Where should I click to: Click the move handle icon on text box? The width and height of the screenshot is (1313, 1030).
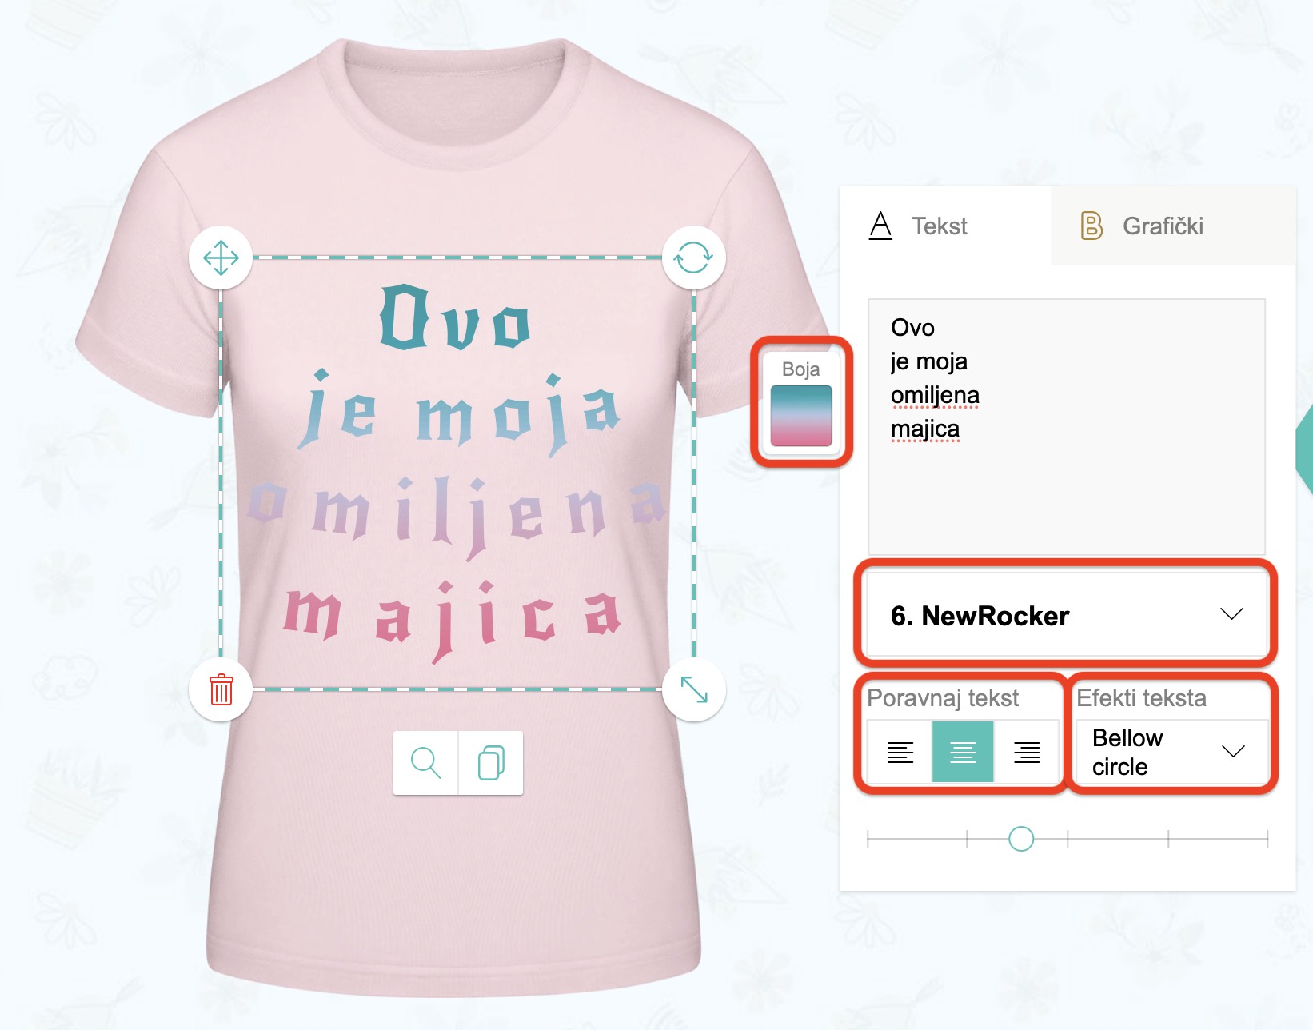pyautogui.click(x=221, y=258)
